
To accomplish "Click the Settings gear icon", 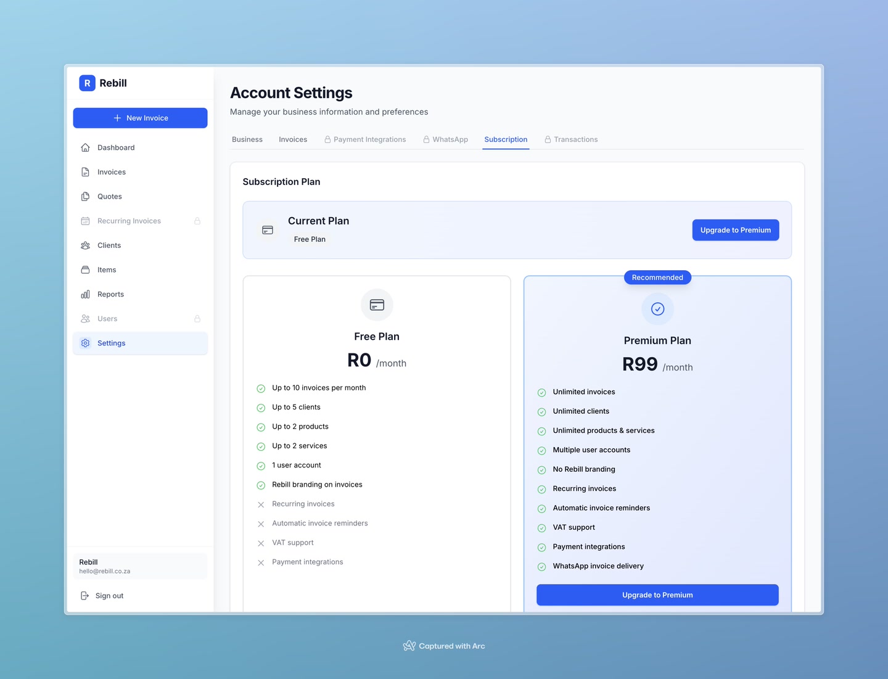I will click(x=85, y=343).
